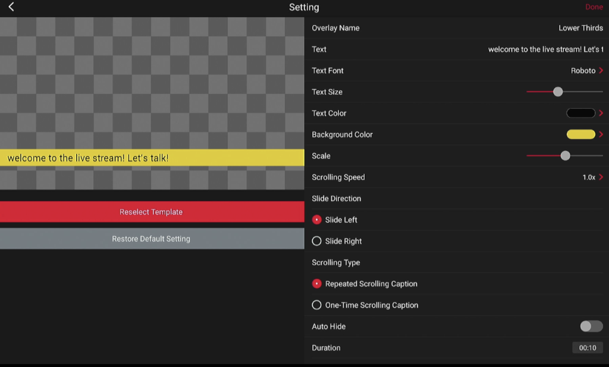The width and height of the screenshot is (609, 367).
Task: Go back using the arrow icon
Action: (11, 7)
